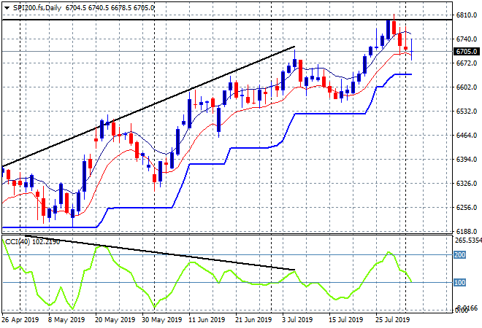482x328 pixels.
Task: Click the 3 Jul 2019 date label
Action: click(297, 320)
